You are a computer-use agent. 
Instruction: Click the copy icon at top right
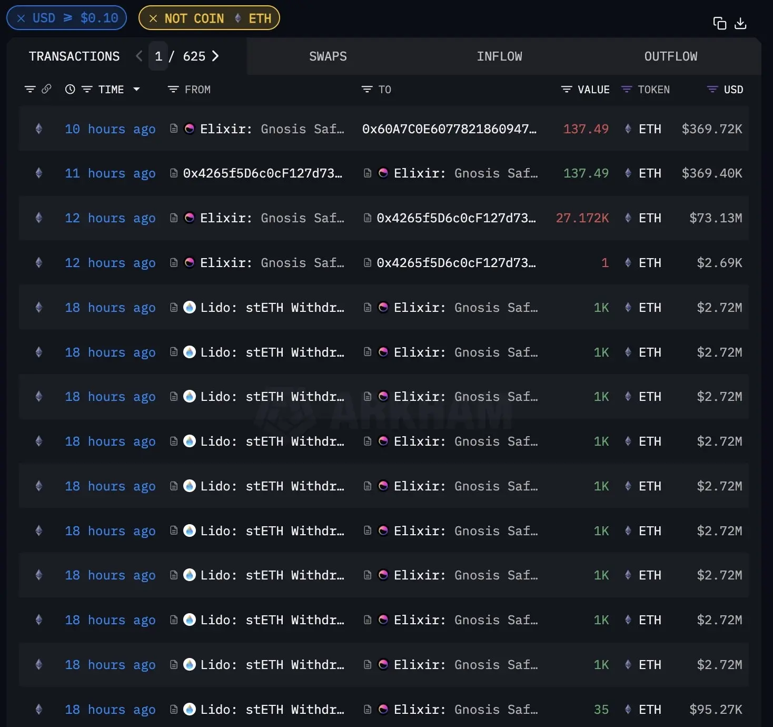click(719, 23)
